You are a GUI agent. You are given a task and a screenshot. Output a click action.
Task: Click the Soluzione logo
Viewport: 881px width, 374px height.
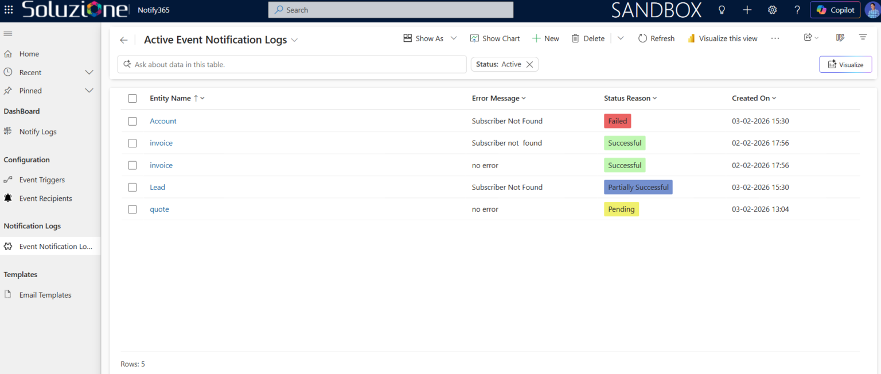[75, 10]
